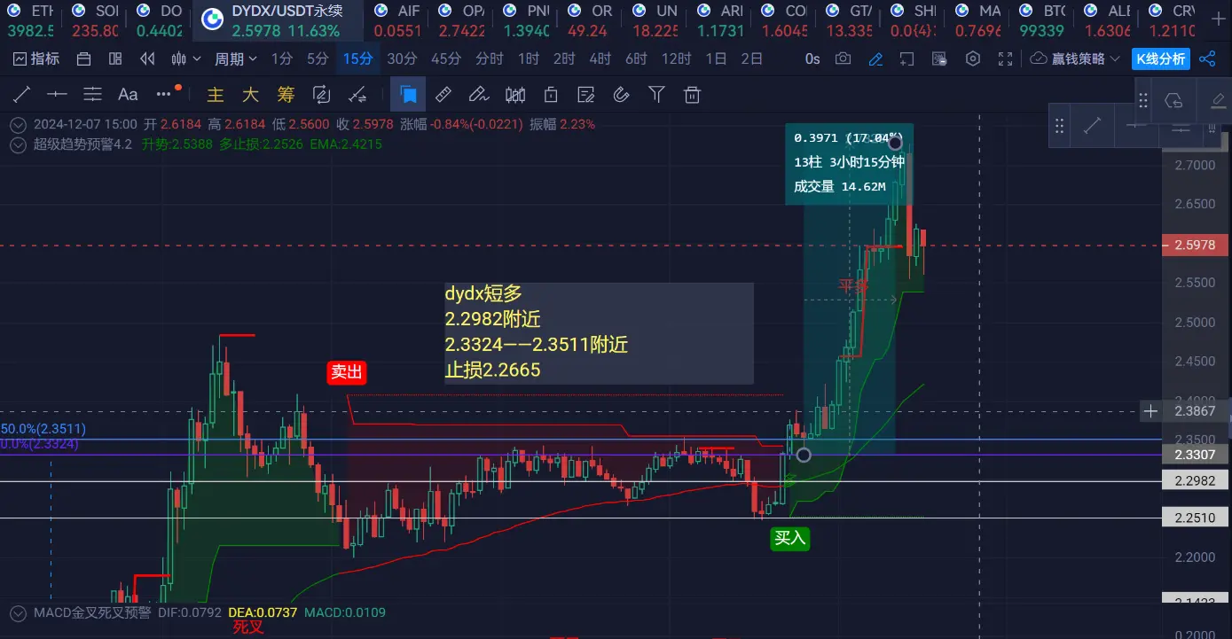Select the 15分 timeframe tab
The width and height of the screenshot is (1232, 639).
[357, 59]
